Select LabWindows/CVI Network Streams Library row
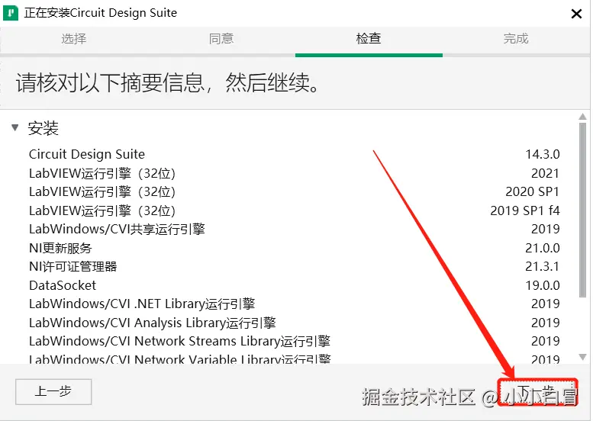The width and height of the screenshot is (593, 421). 295,341
